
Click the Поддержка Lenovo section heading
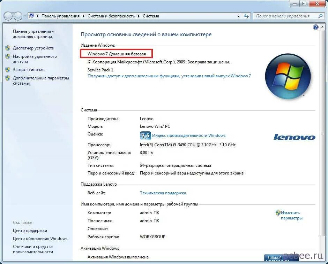point(99,184)
